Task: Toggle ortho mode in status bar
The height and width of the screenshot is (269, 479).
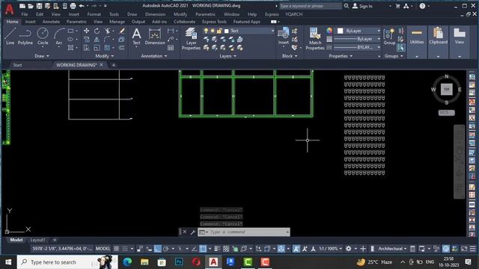Action: [157, 249]
